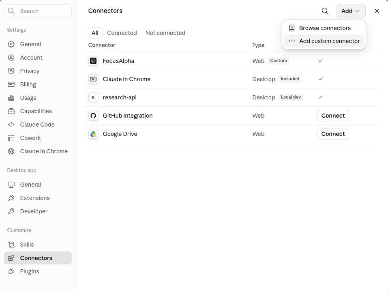Viewport: 388px width, 290px height.
Task: Focus the sidebar Search field
Action: click(x=38, y=11)
